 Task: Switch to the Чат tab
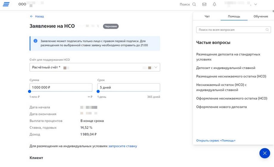click(207, 16)
